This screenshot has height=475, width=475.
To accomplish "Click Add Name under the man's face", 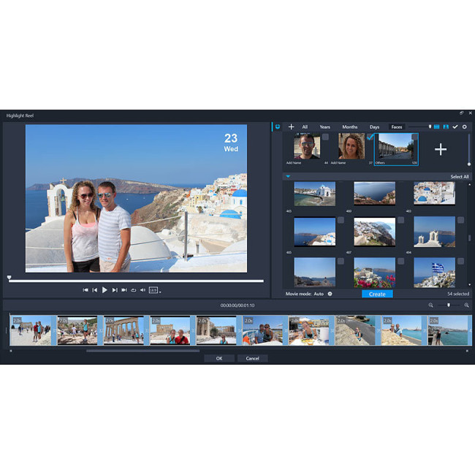I will pyautogui.click(x=294, y=163).
